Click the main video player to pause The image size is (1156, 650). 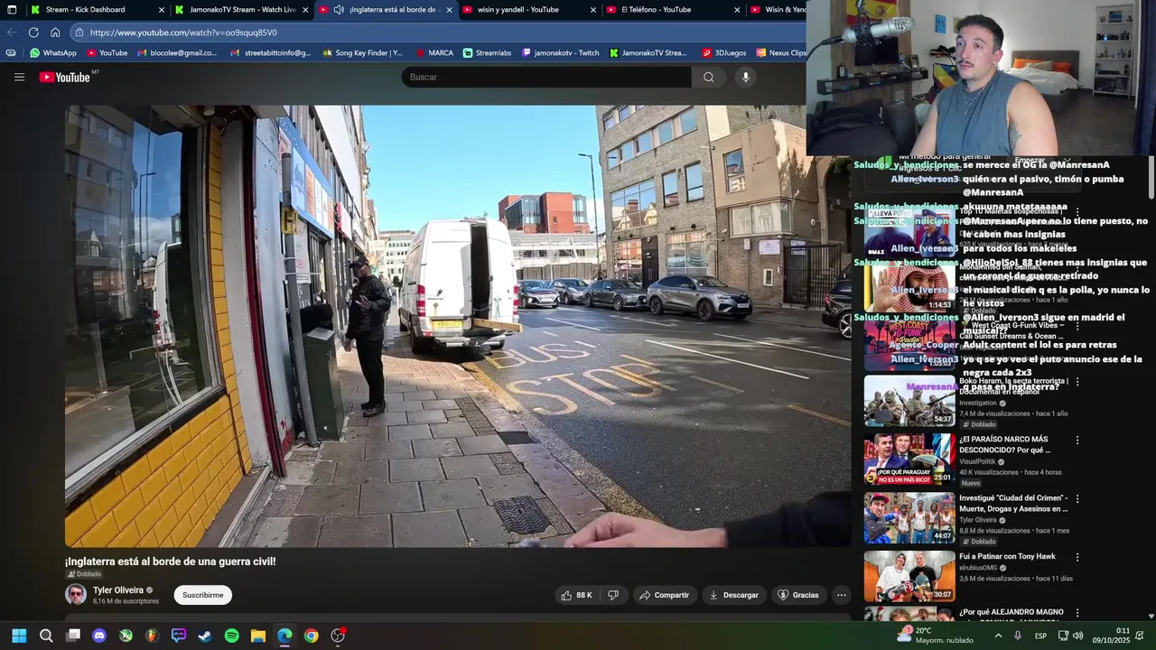(458, 326)
